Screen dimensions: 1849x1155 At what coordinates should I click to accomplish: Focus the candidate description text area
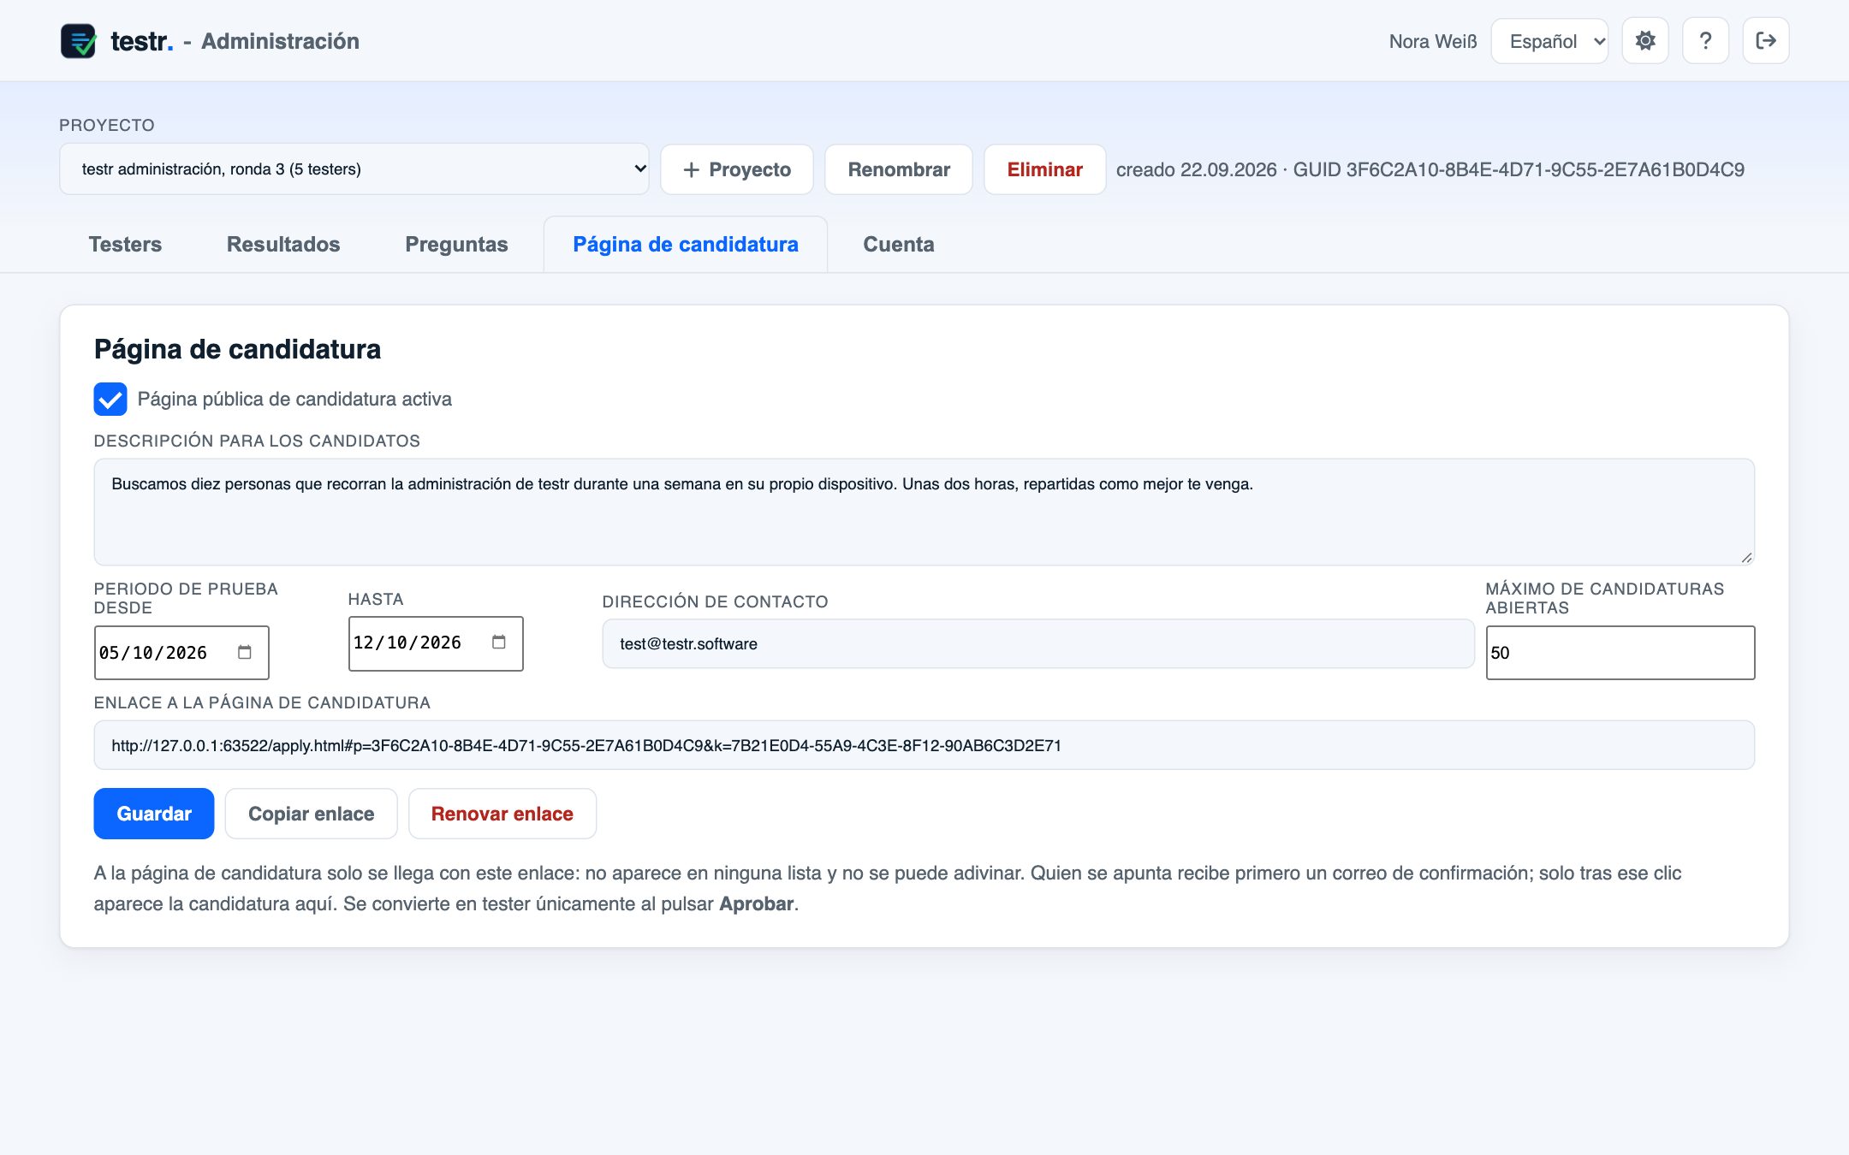pos(924,512)
